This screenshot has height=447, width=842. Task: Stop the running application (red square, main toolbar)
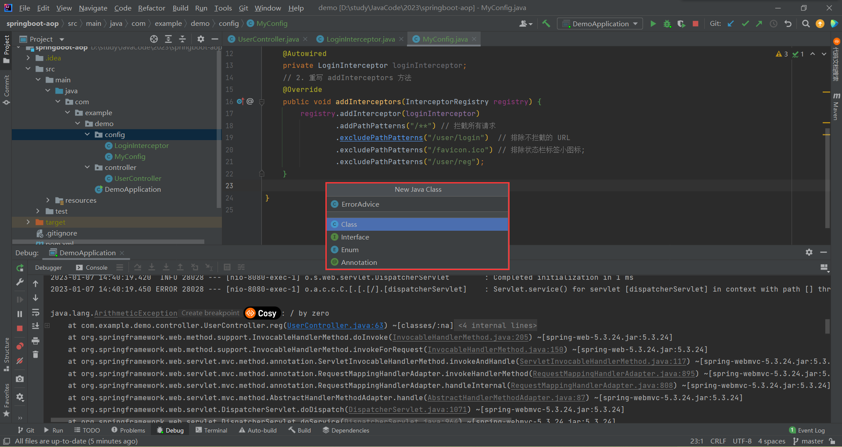[695, 24]
